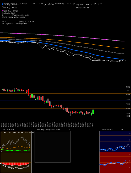Click the red RSI chart panel
This screenshot has width=131, height=173.
(x=115, y=163)
